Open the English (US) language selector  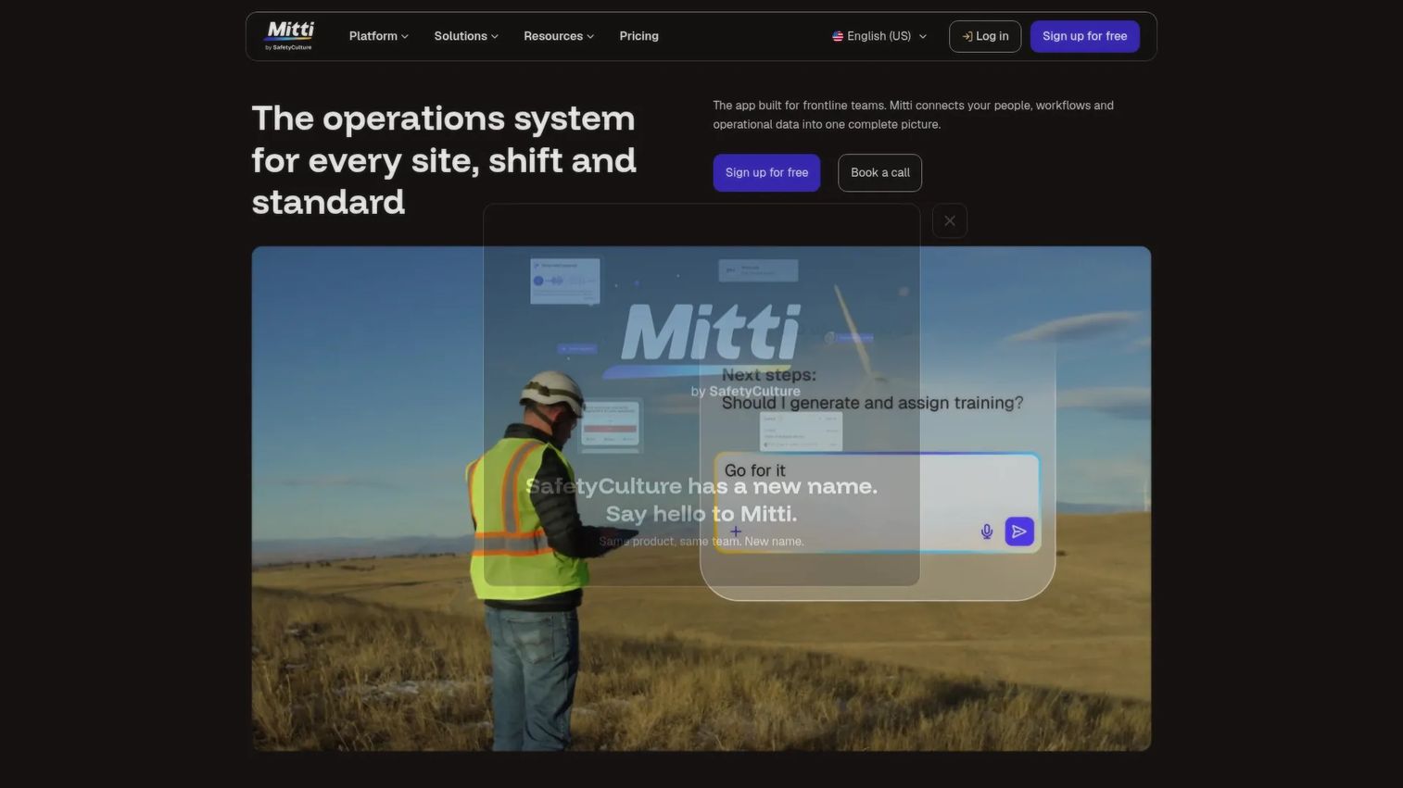point(879,36)
